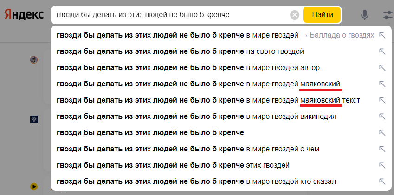Clear the search query text
Screen dimensions: 394x195
click(x=294, y=15)
